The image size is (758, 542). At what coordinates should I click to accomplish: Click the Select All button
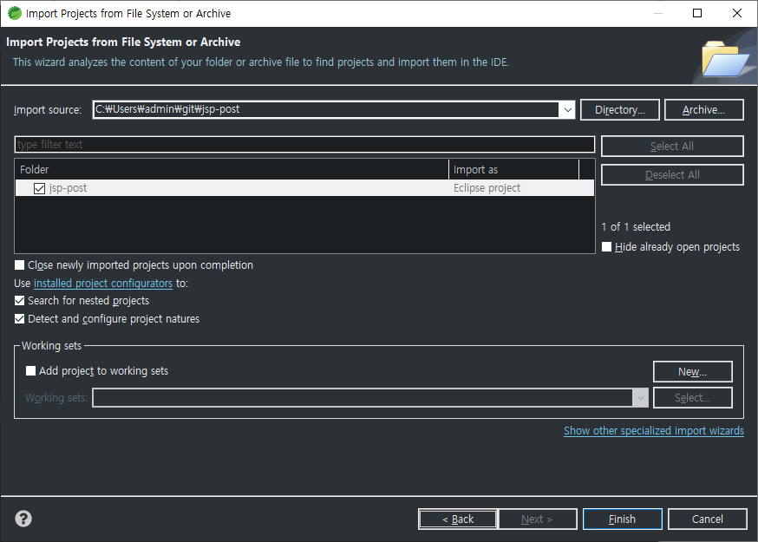[x=672, y=146]
